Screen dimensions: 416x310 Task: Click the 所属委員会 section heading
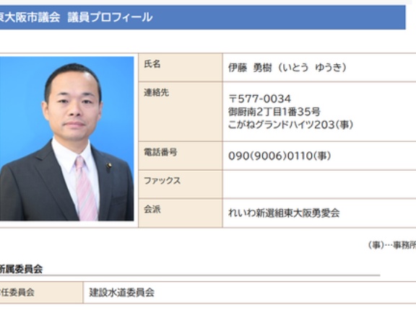pyautogui.click(x=21, y=269)
